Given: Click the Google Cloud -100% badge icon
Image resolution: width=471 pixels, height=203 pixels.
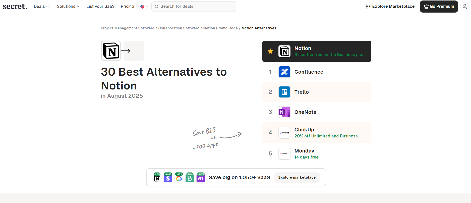Looking at the screenshot, I should click(179, 177).
